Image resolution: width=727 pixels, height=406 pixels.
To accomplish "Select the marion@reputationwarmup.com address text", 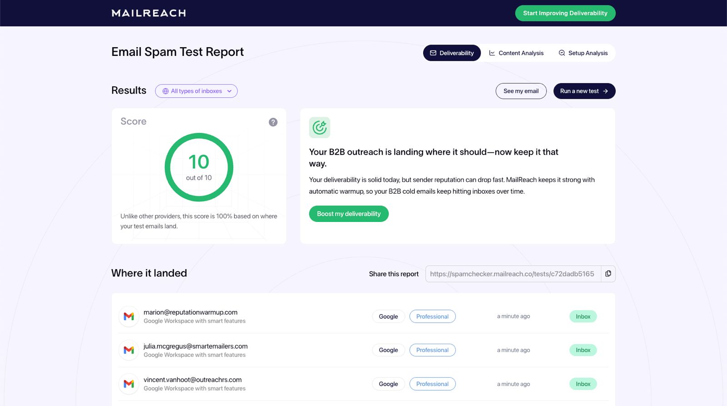I will pos(190,312).
